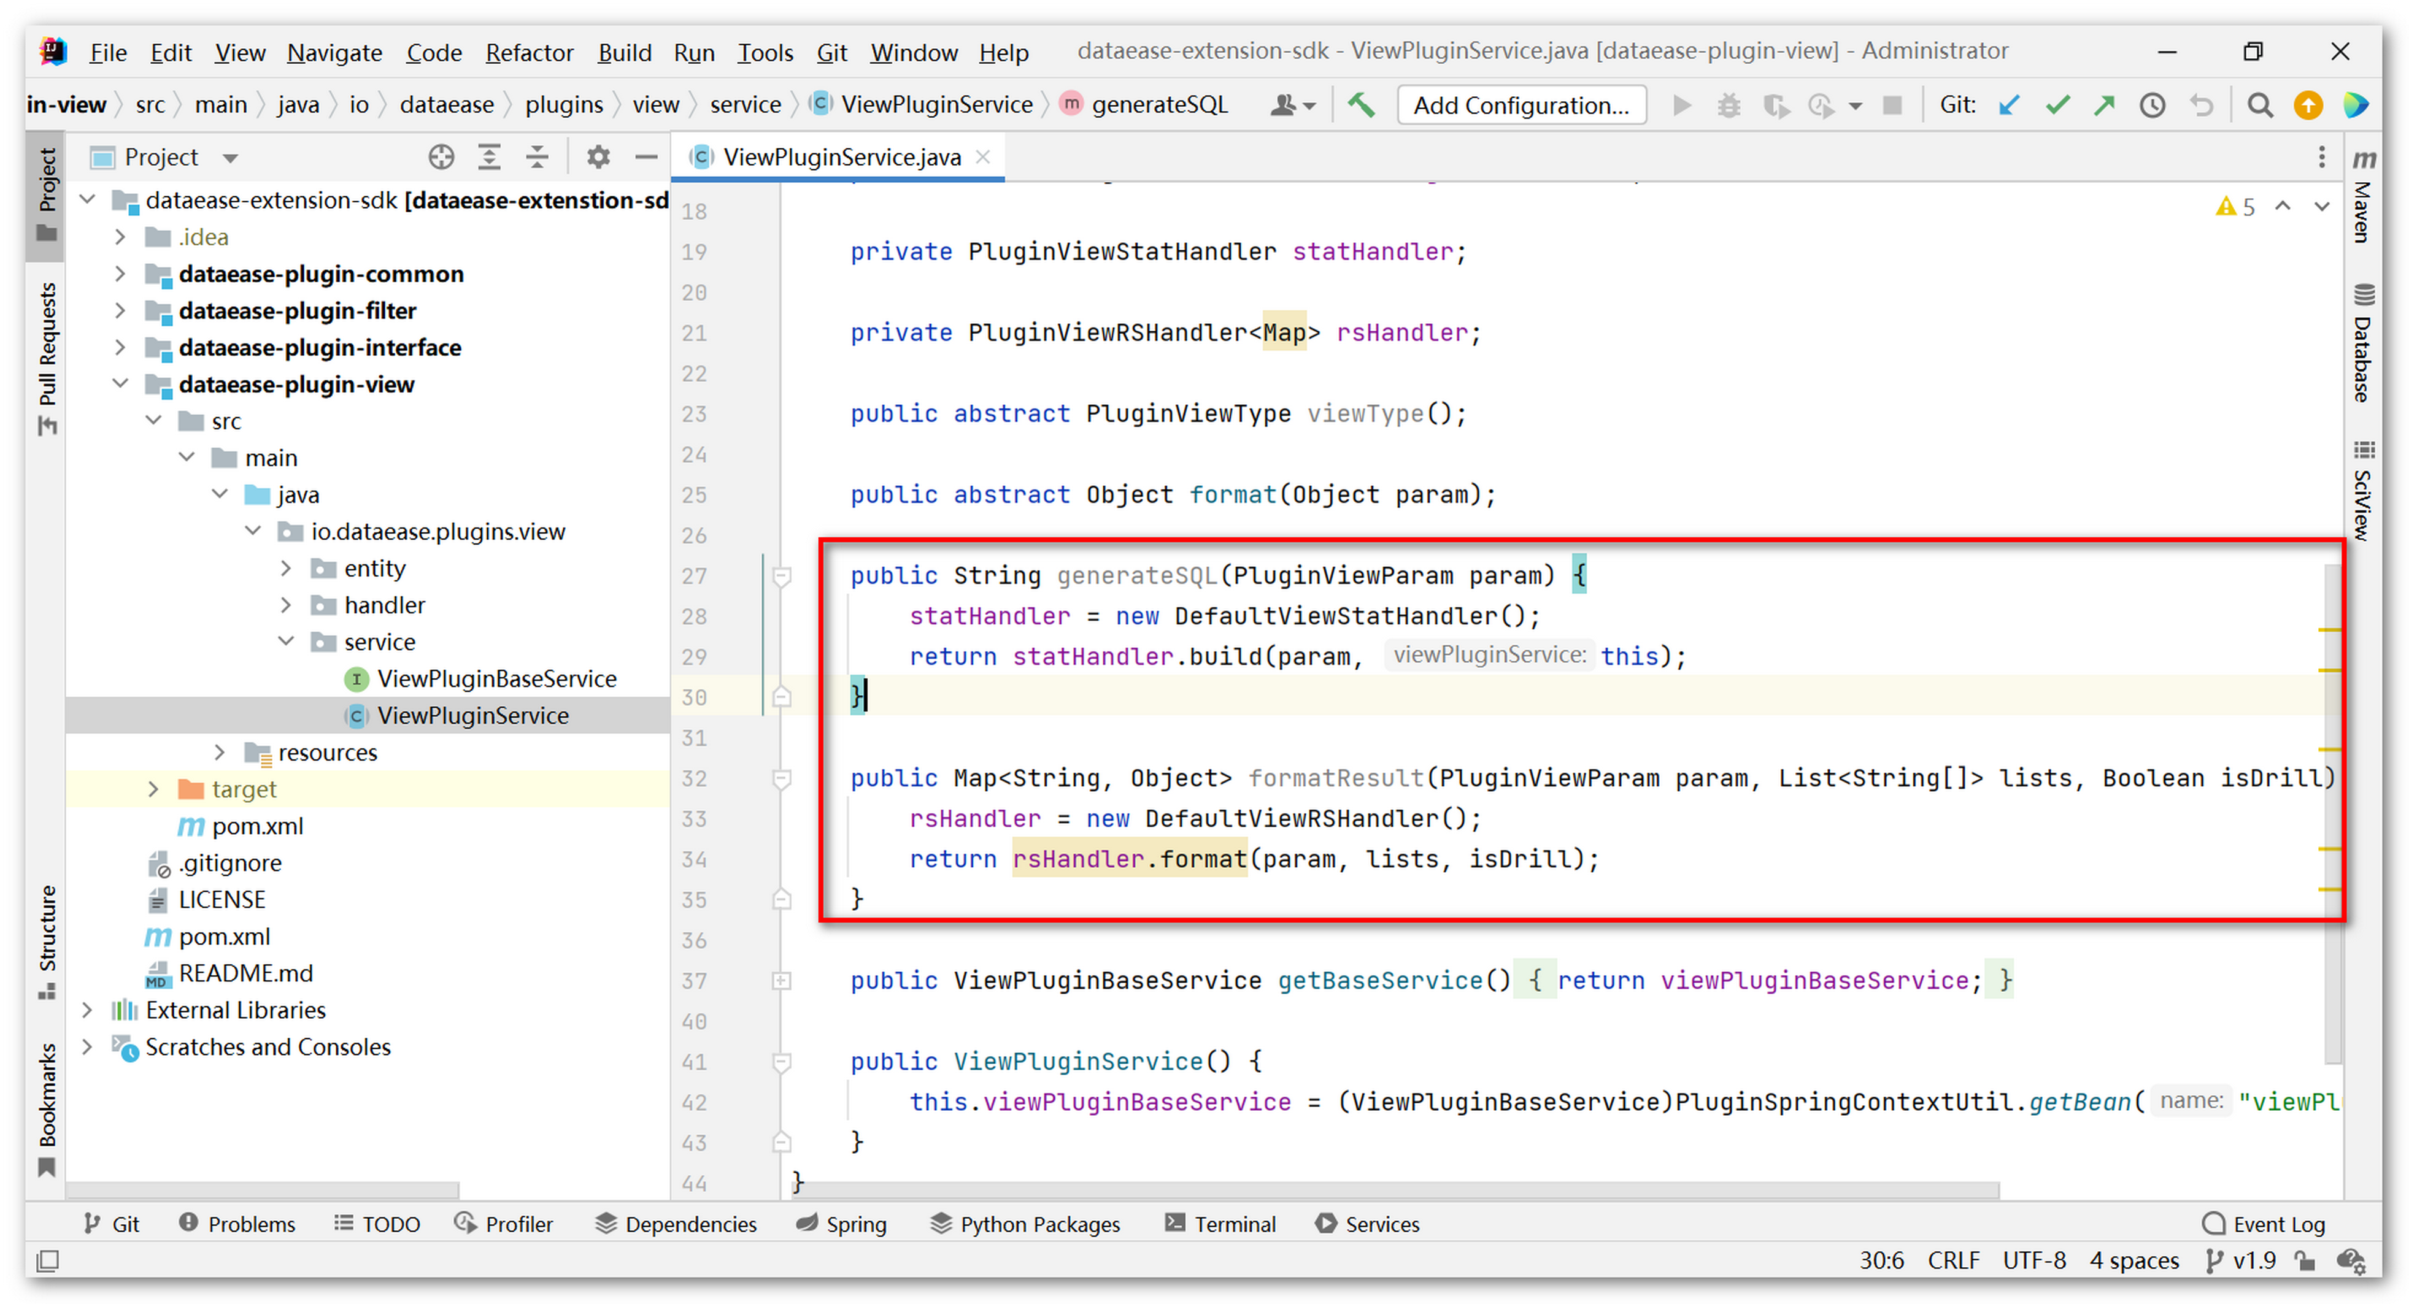Image resolution: width=2409 pixels, height=1304 pixels.
Task: Unfold collapsed getBaseService method
Action: point(782,981)
